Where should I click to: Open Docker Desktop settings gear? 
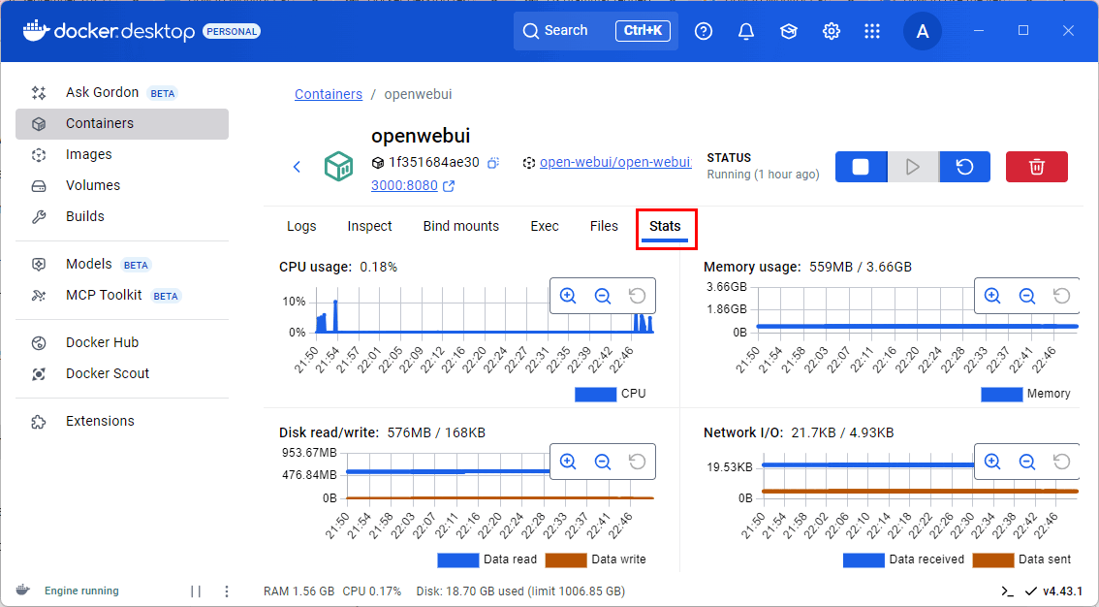831,31
